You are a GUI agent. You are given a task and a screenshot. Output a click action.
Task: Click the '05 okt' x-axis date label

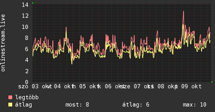pos(89,86)
